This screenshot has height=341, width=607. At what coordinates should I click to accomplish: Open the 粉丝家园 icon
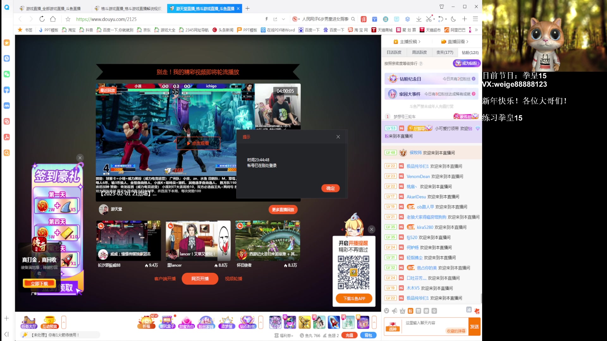(206, 322)
